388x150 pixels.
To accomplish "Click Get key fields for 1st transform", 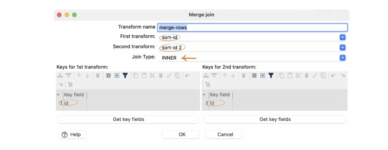I will (x=128, y=119).
